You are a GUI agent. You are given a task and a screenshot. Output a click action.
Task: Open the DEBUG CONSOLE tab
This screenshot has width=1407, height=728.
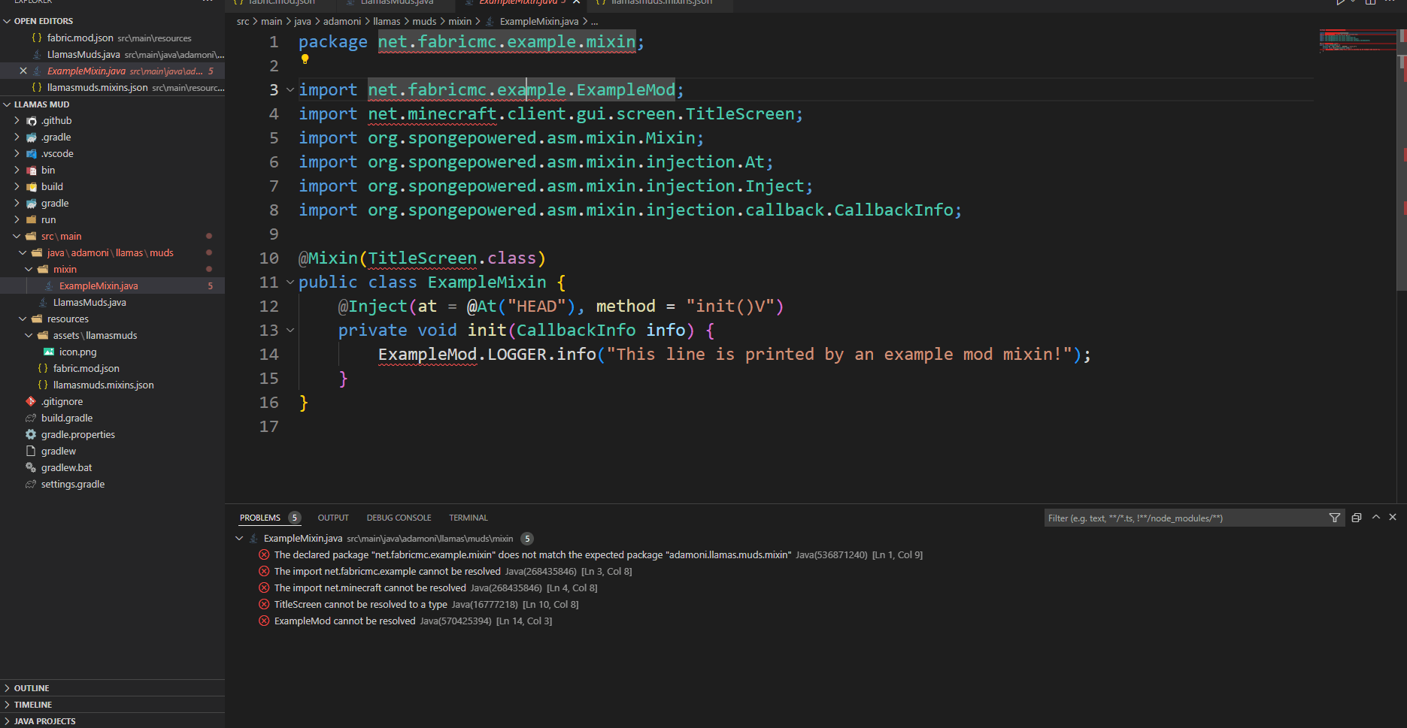click(x=399, y=518)
